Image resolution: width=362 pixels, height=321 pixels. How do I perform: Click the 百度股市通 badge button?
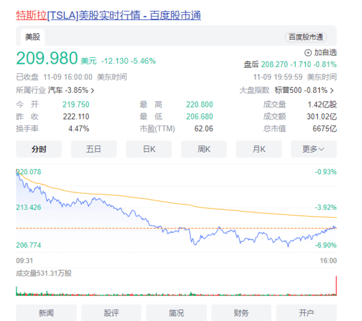(x=306, y=37)
